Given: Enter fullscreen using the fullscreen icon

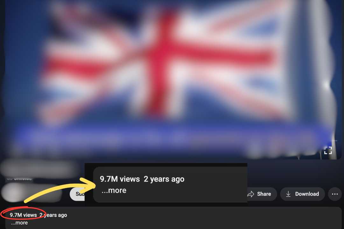Looking at the screenshot, I should click(328, 151).
